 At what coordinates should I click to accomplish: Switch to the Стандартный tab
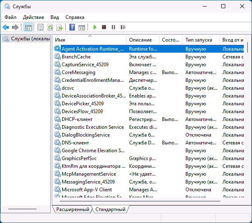[x=111, y=209]
